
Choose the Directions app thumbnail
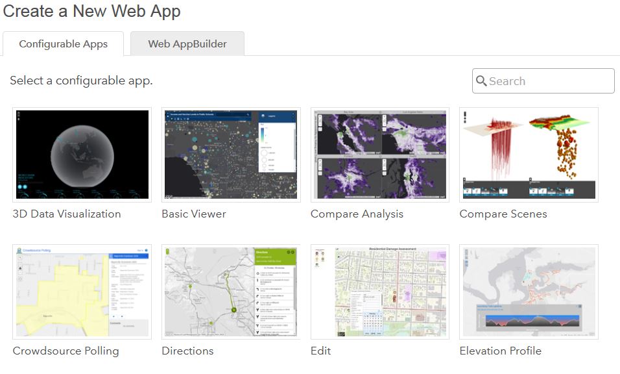coord(231,292)
